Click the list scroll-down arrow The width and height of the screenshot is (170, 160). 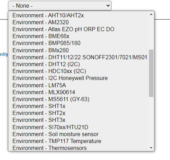click(151, 148)
